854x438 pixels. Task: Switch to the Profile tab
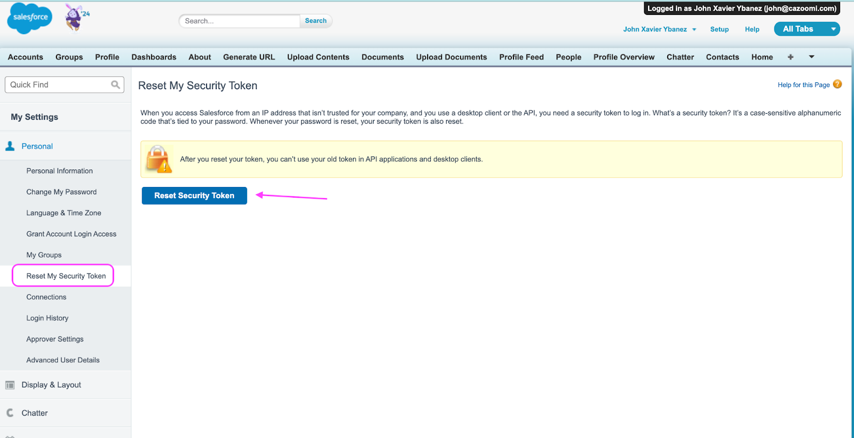point(107,57)
